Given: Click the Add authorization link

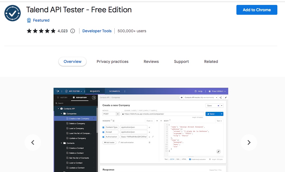Looking at the screenshot, I should tap(126, 142).
